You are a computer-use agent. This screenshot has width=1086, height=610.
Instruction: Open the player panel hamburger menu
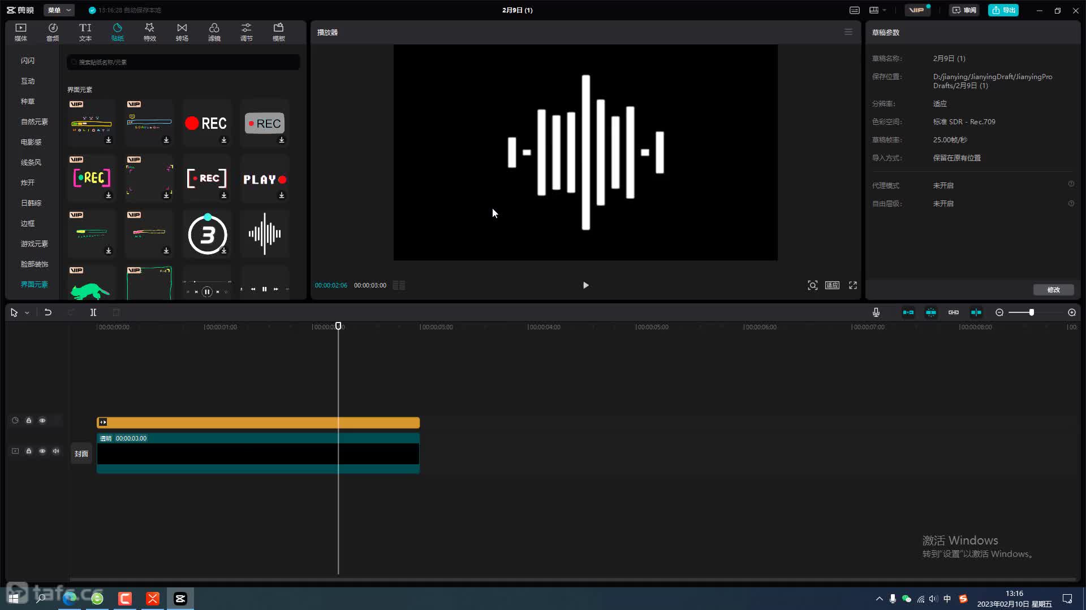pyautogui.click(x=848, y=32)
